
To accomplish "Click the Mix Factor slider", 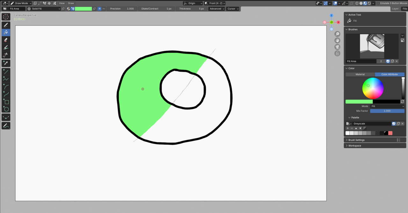I will [387, 111].
